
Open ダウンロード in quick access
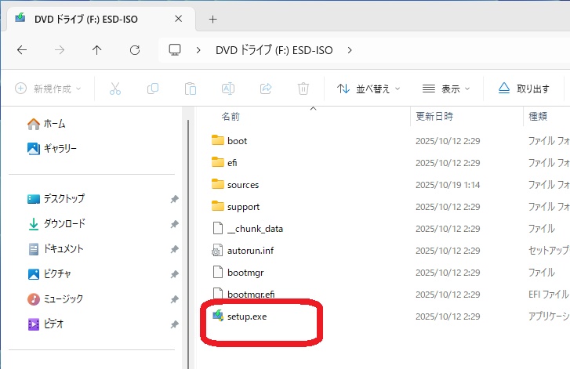click(x=56, y=224)
